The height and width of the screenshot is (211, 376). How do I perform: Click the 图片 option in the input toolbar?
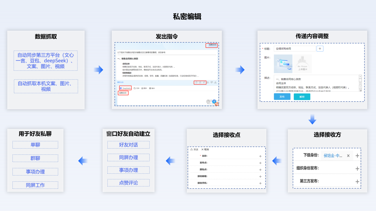144,88
